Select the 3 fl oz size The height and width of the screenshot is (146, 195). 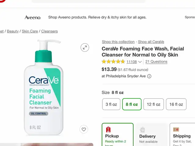coord(111,104)
